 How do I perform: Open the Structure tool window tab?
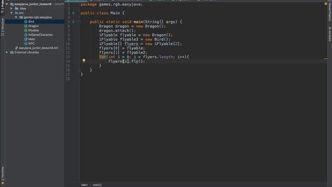pyautogui.click(x=3, y=27)
